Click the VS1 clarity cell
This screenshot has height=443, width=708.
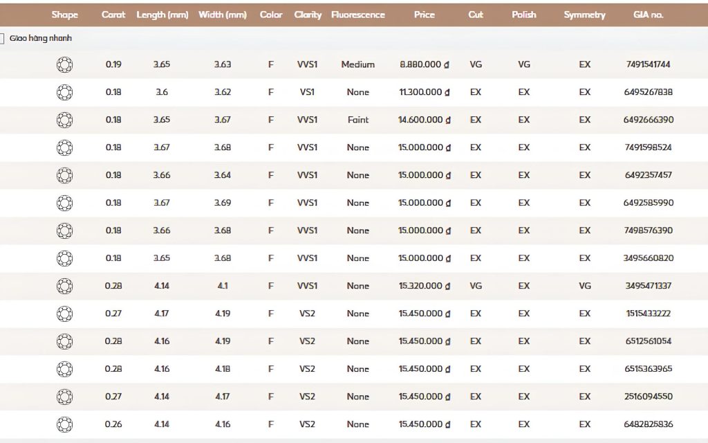coord(307,92)
